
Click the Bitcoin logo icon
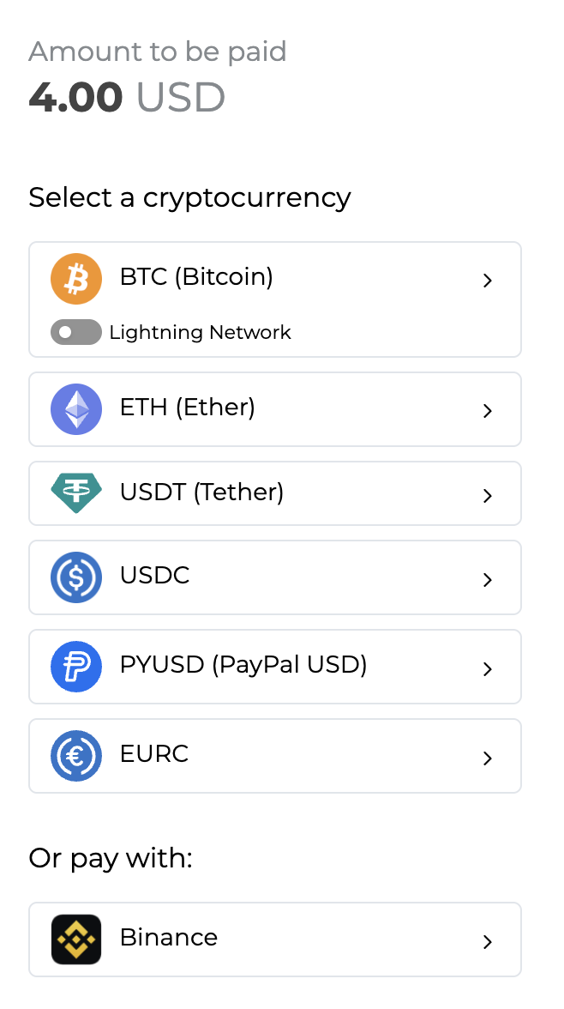tap(76, 278)
